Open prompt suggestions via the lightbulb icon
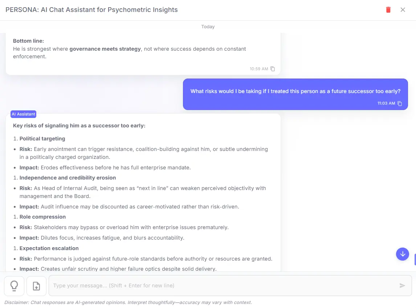Image resolution: width=416 pixels, height=308 pixels. pos(14,286)
